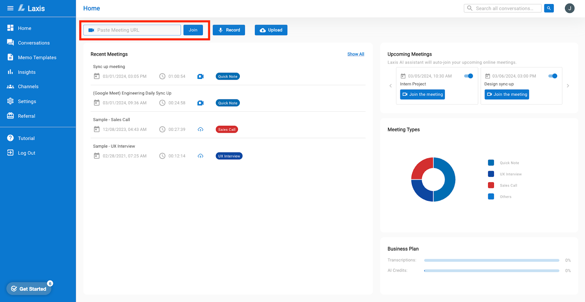The image size is (585, 302).
Task: Click calendar icon next to 03/06/2024 date
Action: (487, 76)
